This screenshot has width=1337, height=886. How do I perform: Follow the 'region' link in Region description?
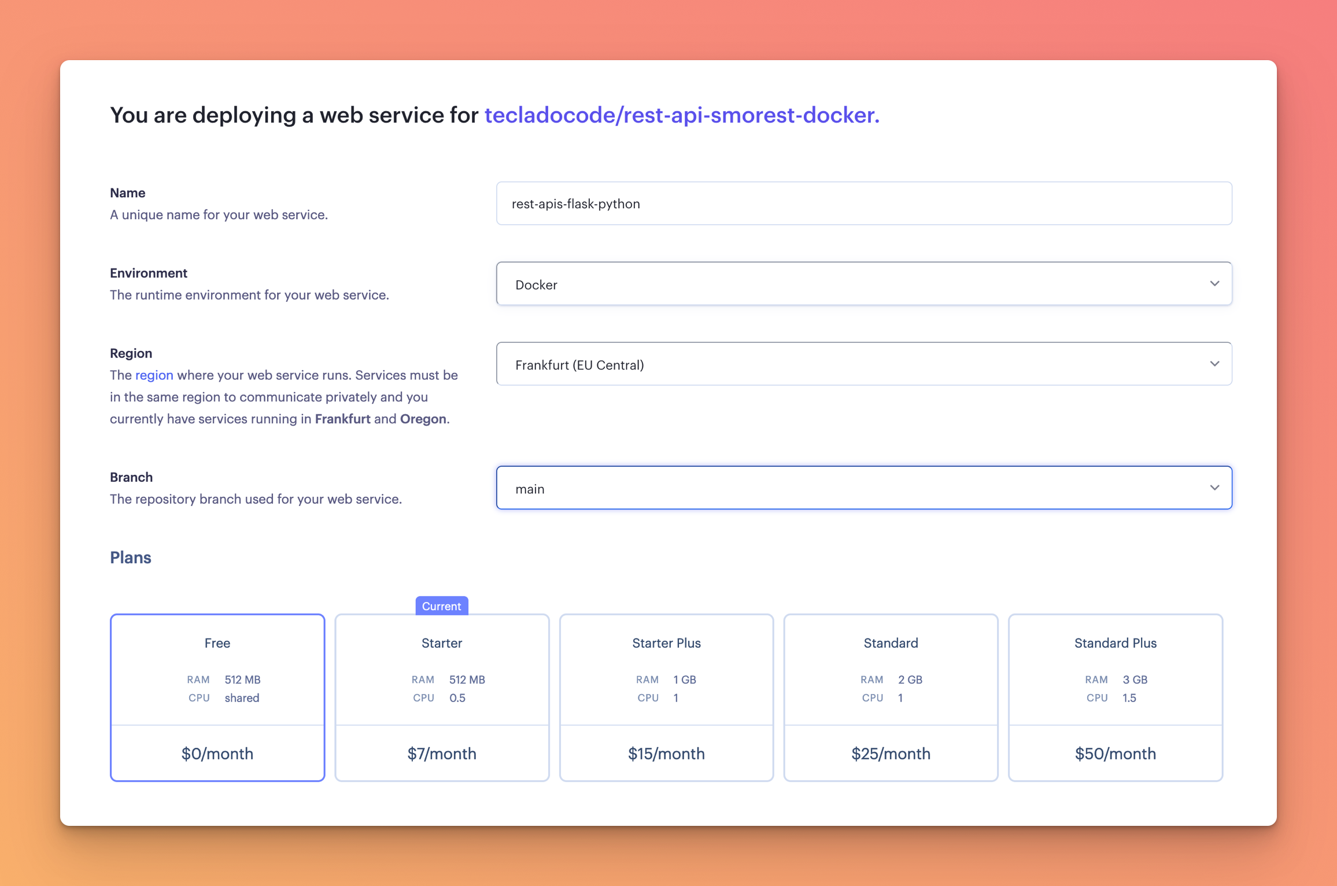pyautogui.click(x=154, y=375)
